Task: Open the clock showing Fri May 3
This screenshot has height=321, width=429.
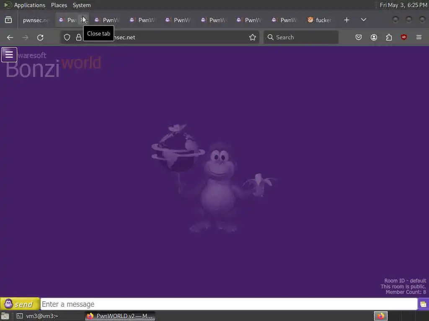Action: (403, 5)
